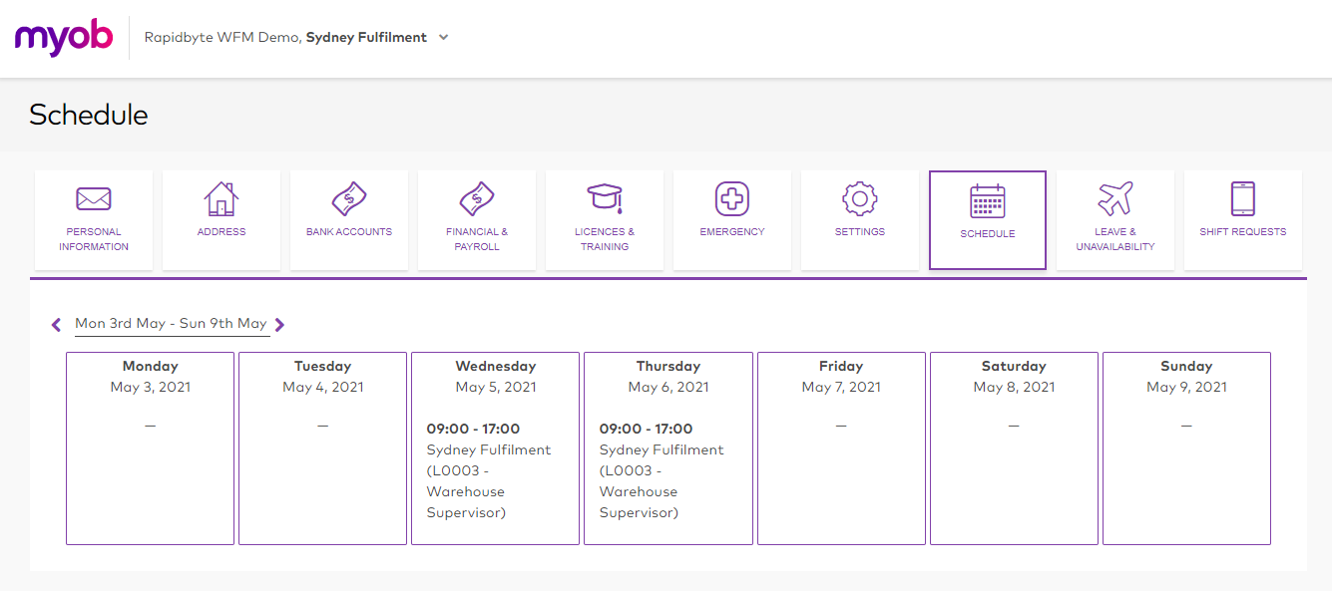This screenshot has width=1332, height=591.
Task: Open Personal Information envelope icon
Action: point(94,199)
